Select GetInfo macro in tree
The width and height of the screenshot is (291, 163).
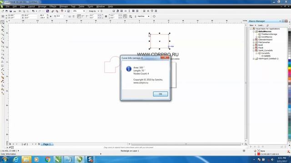(267, 56)
